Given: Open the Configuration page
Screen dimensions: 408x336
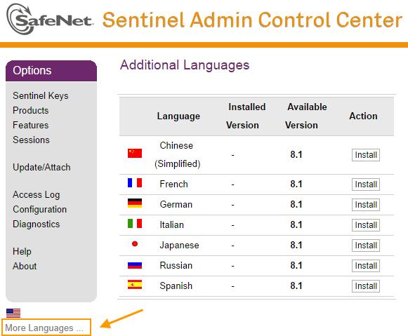Looking at the screenshot, I should coord(39,209).
